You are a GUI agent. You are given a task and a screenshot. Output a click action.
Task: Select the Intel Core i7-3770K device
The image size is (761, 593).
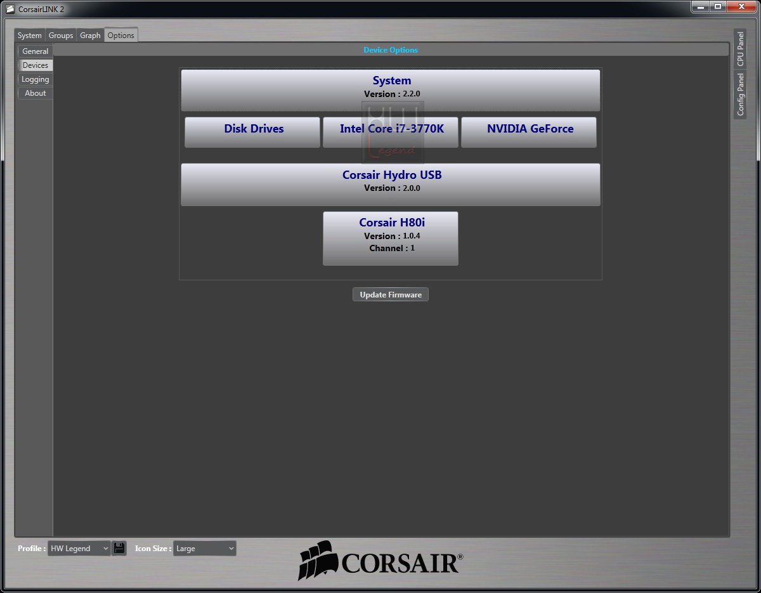tap(391, 132)
